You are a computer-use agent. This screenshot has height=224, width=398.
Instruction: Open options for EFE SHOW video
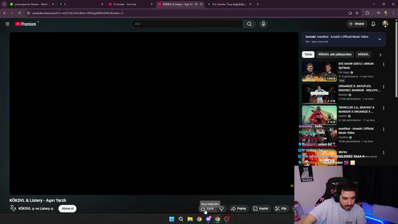(x=383, y=64)
